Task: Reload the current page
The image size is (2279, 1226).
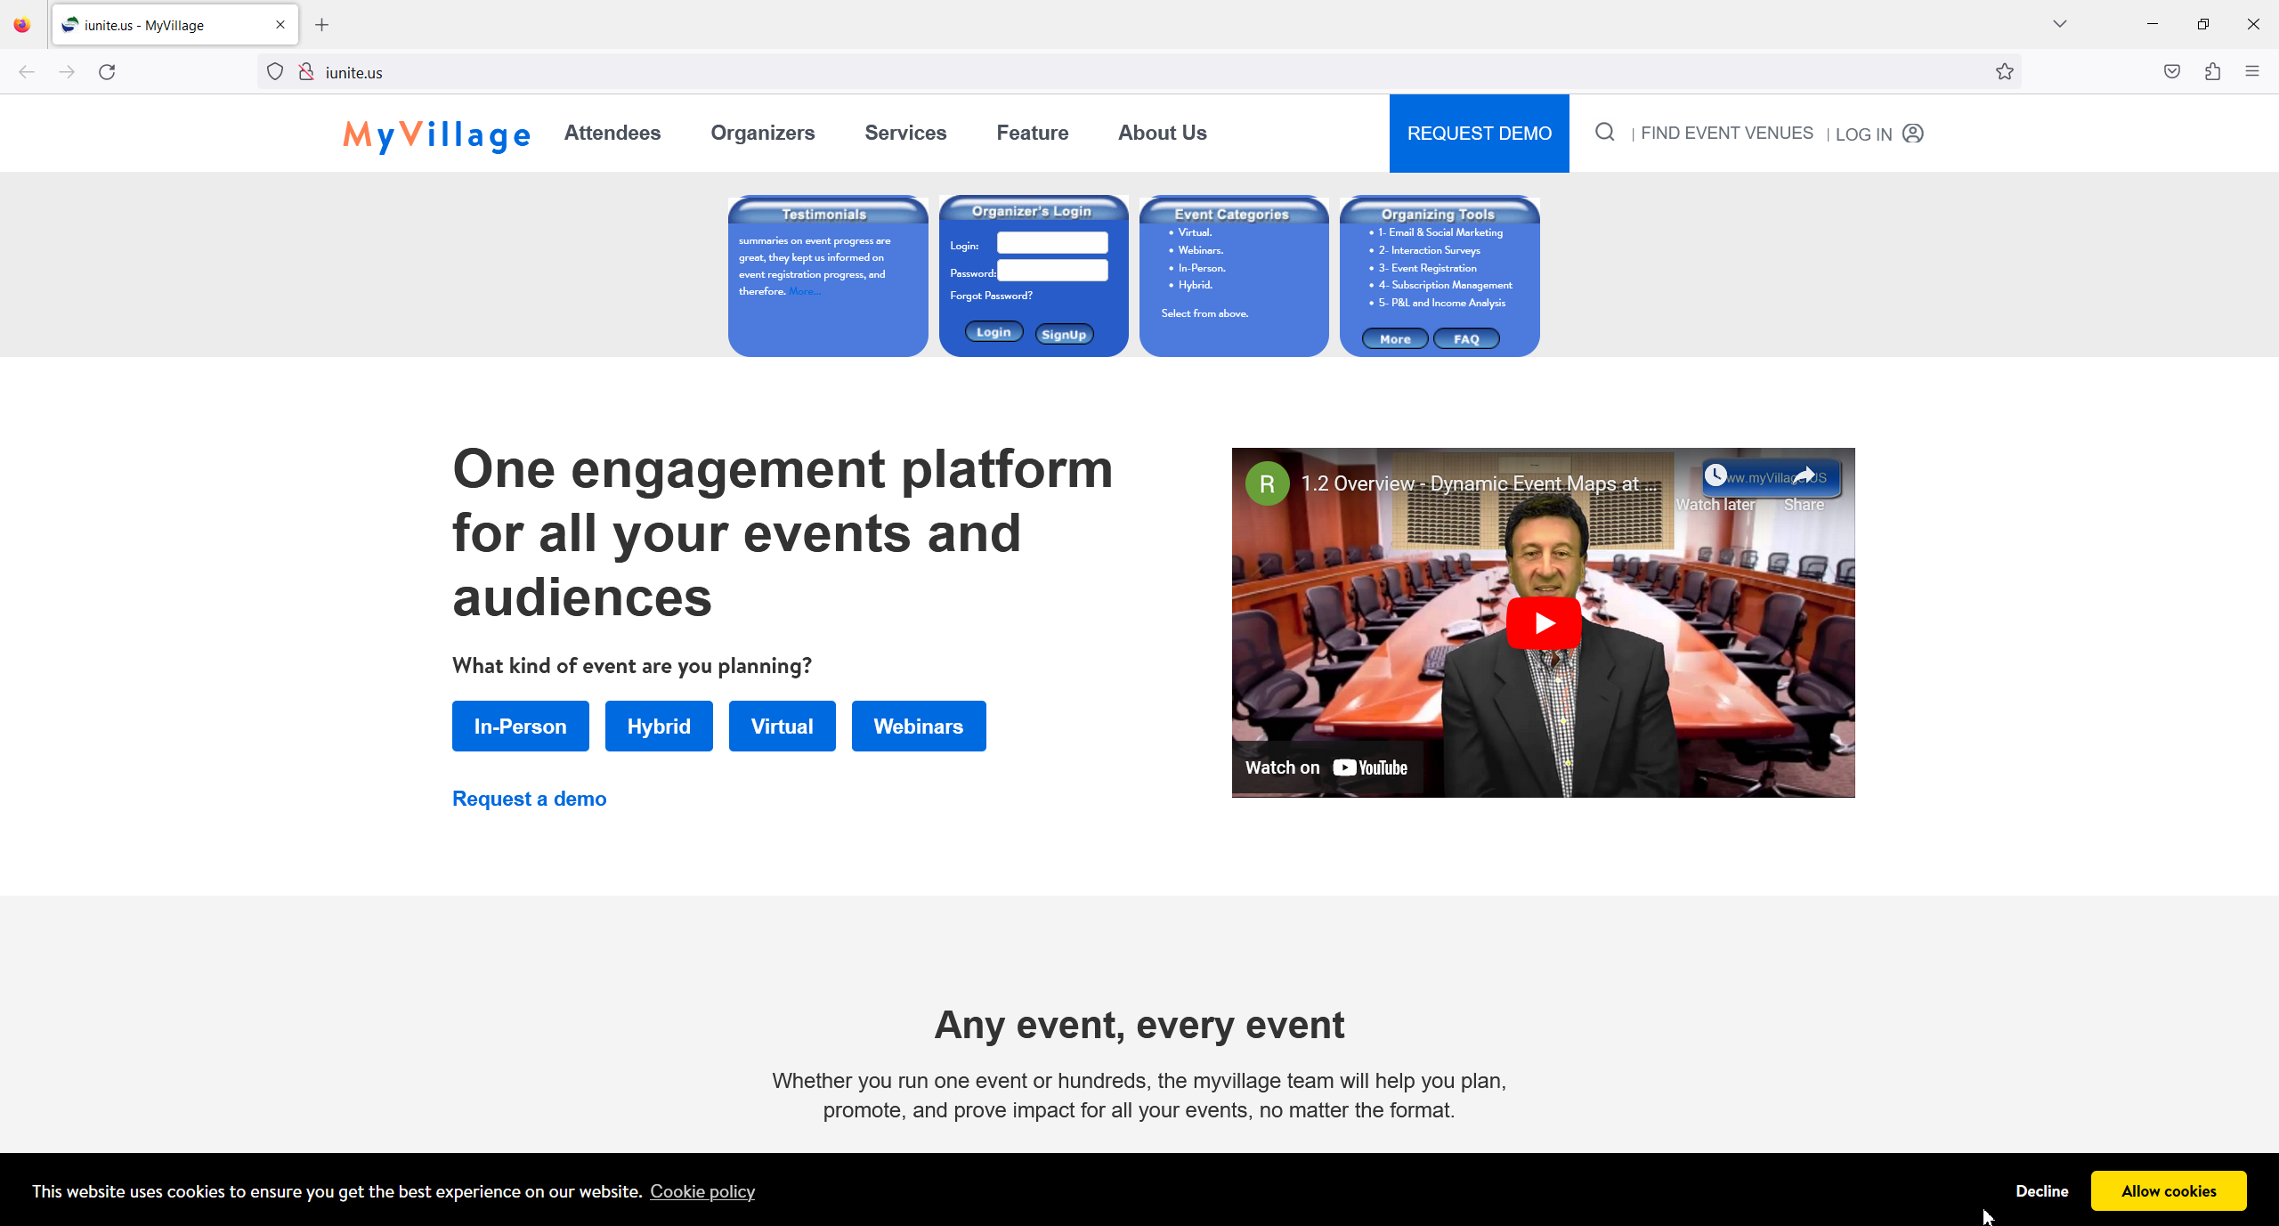Action: (107, 72)
